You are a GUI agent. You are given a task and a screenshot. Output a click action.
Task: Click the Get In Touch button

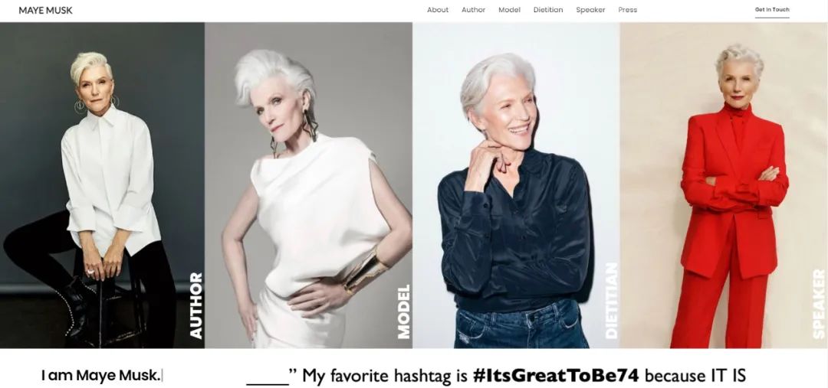[x=772, y=10]
